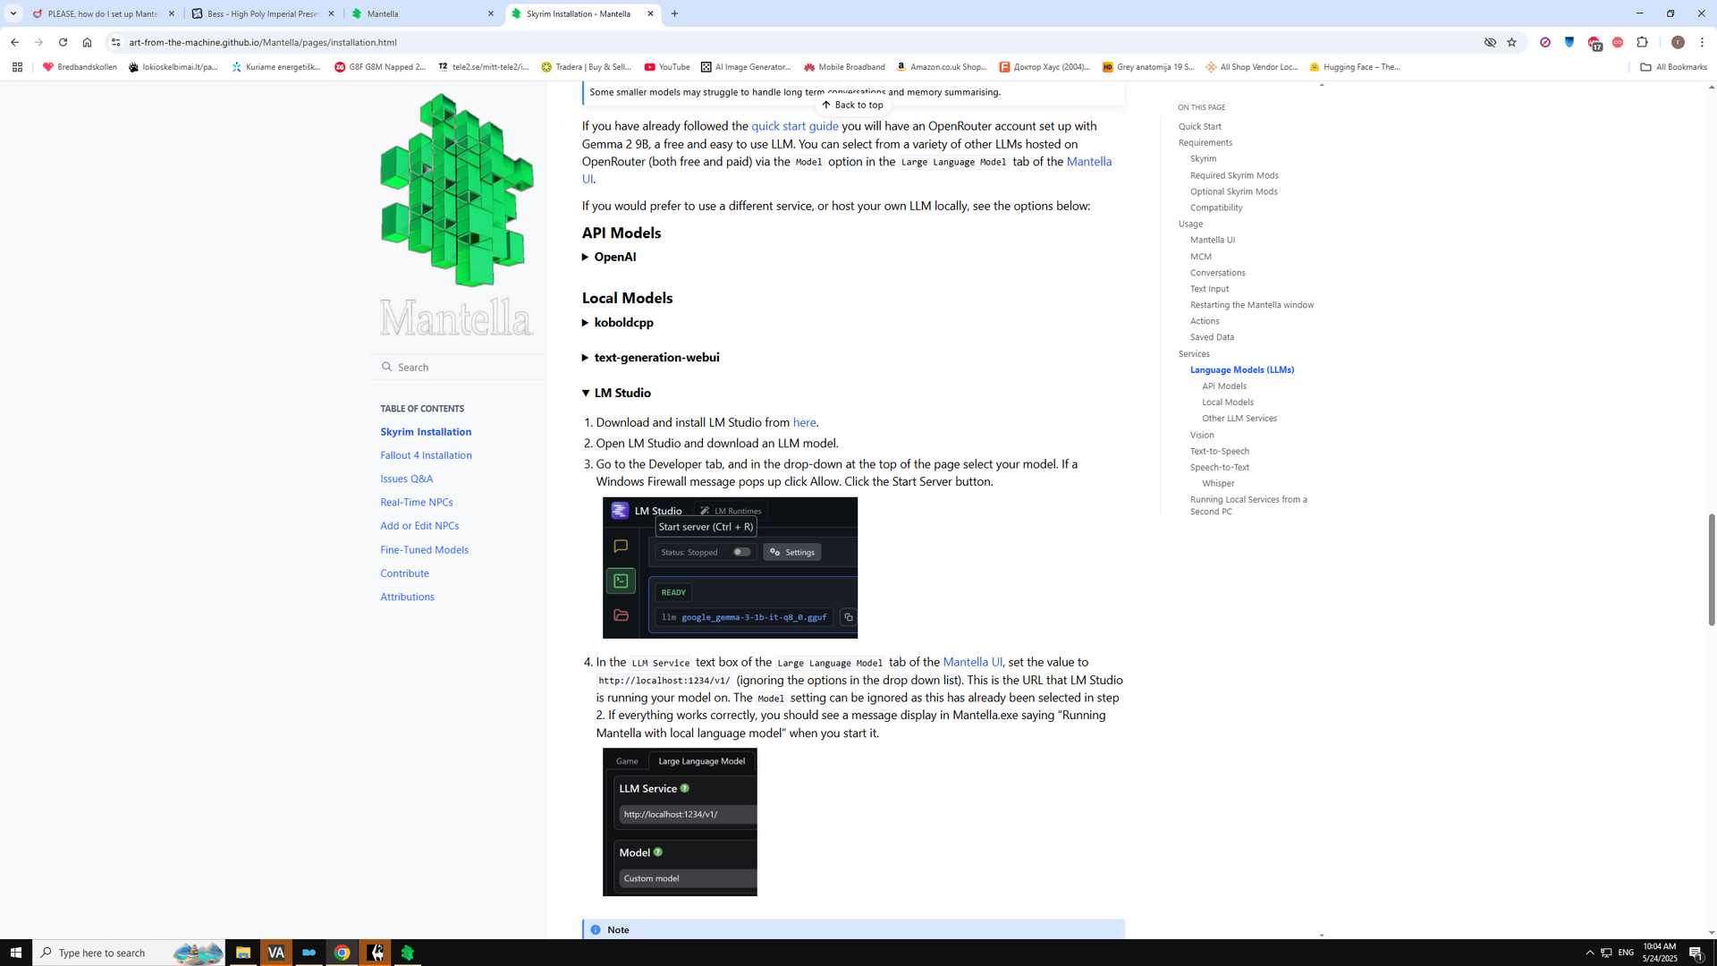Click the ENG language indicator
1717x966 pixels.
(x=1626, y=953)
